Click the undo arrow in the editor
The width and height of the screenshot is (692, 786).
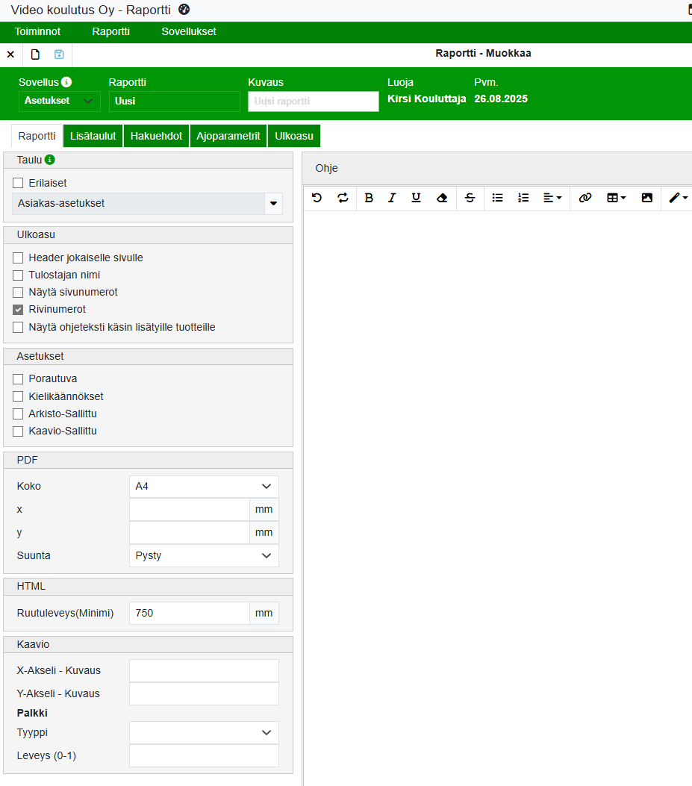pos(317,198)
